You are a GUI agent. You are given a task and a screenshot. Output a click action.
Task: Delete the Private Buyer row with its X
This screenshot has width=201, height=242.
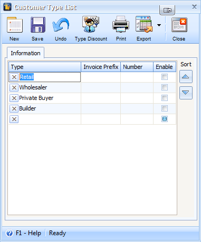[14, 98]
